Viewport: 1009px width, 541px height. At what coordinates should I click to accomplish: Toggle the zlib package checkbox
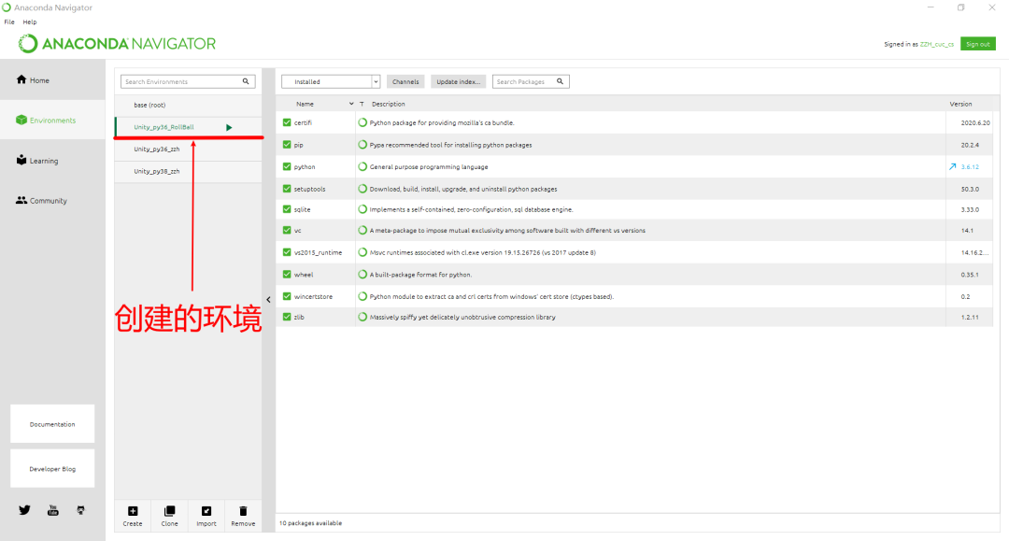[287, 317]
